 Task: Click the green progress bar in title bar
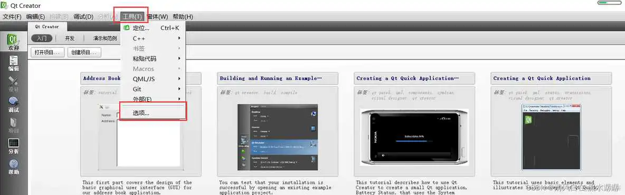point(610,3)
